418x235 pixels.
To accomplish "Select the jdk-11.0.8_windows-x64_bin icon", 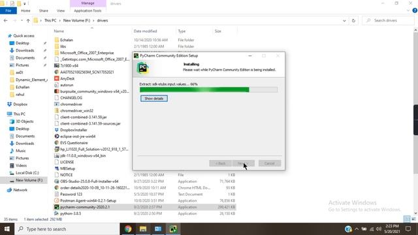I will (x=57, y=155).
